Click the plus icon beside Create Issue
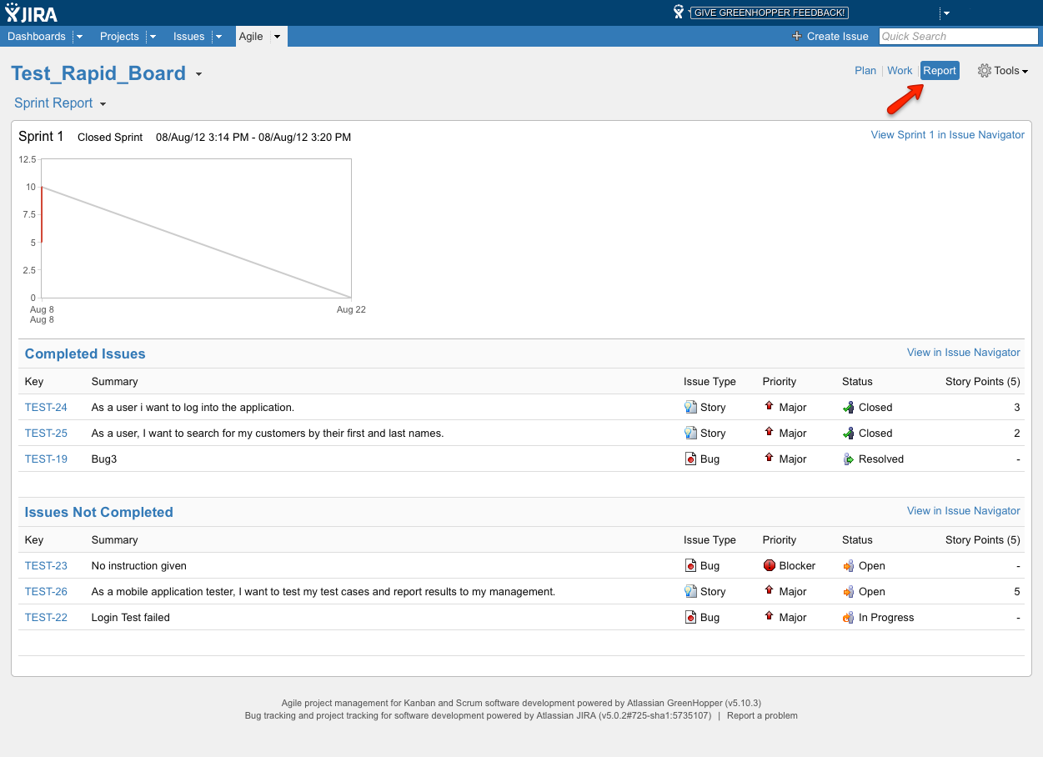The height and width of the screenshot is (757, 1043). 797,36
